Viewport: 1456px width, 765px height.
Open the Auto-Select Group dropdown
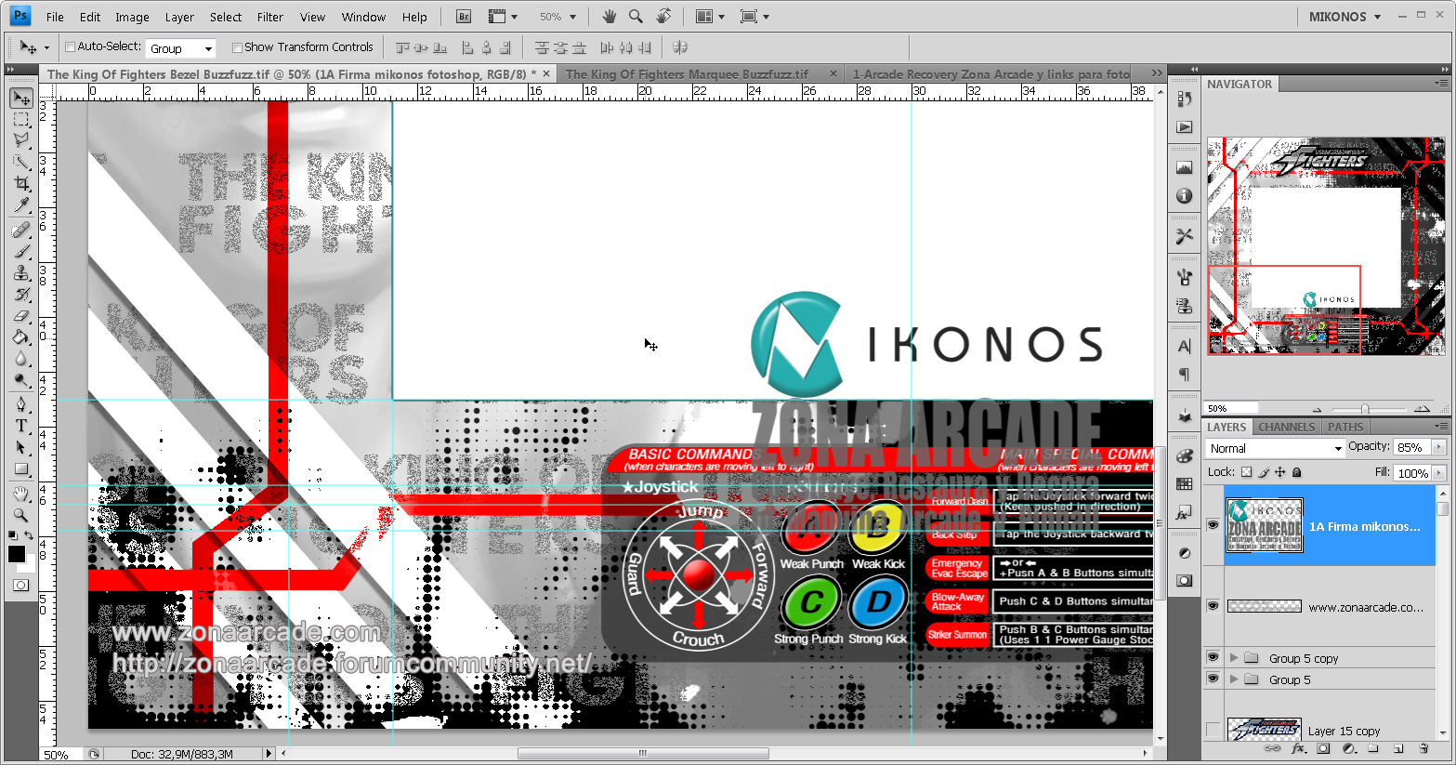(x=180, y=48)
